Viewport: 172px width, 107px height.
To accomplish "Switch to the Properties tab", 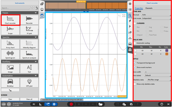I will pos(139,8).
